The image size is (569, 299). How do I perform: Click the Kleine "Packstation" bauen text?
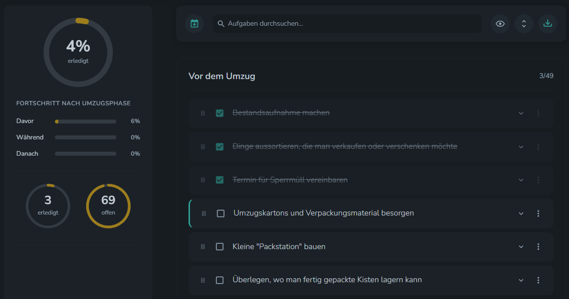click(x=279, y=247)
